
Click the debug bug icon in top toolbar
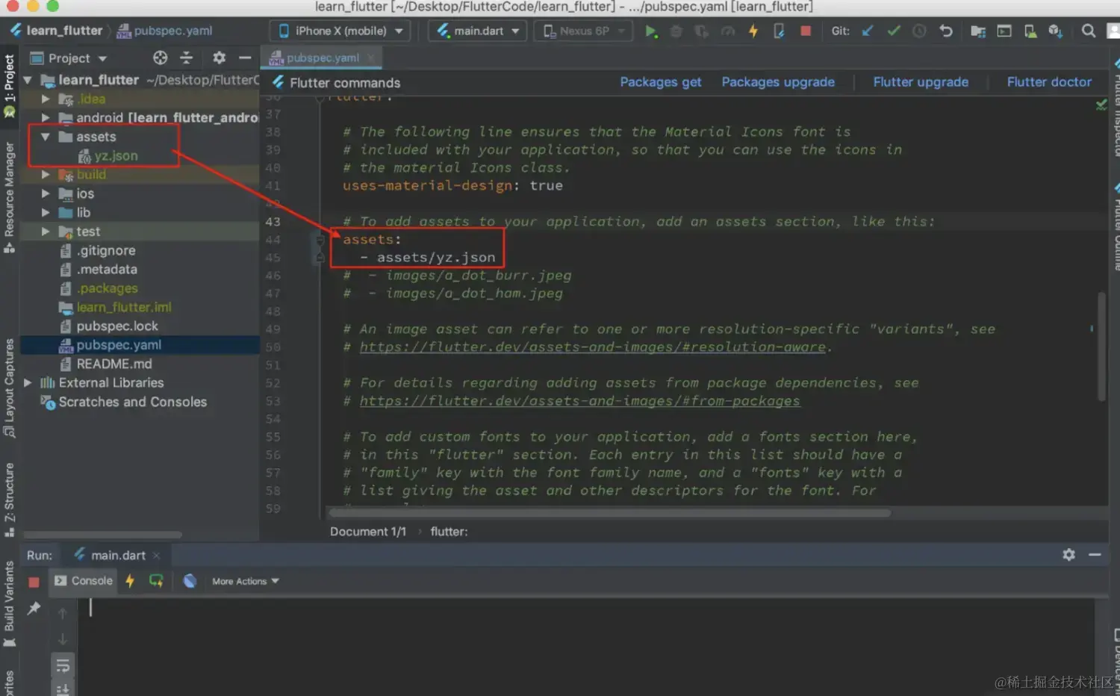pyautogui.click(x=676, y=31)
